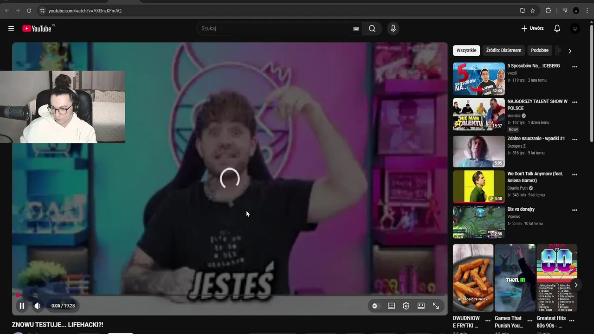Open player settings gear
594x334 pixels.
click(406, 306)
